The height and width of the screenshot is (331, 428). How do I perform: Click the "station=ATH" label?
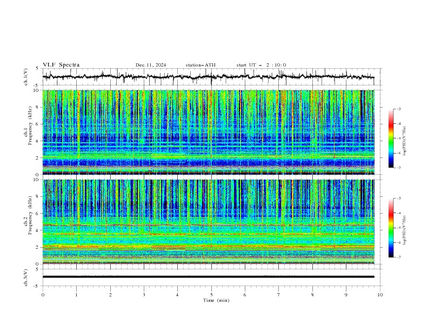tap(200, 65)
